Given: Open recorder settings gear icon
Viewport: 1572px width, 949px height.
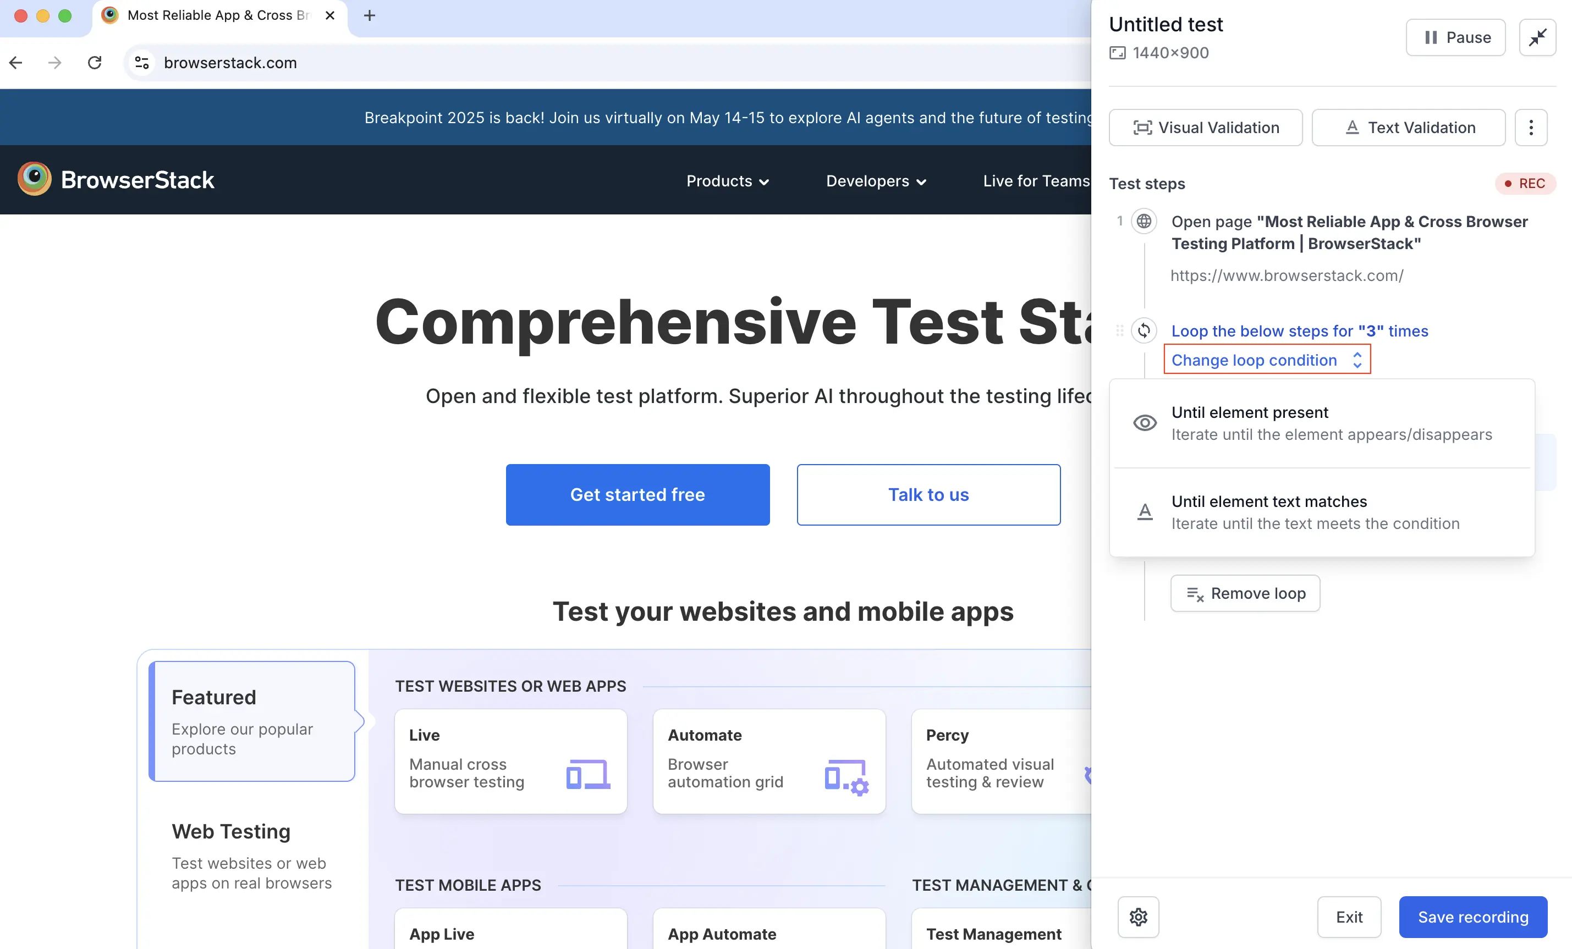Looking at the screenshot, I should 1138,917.
